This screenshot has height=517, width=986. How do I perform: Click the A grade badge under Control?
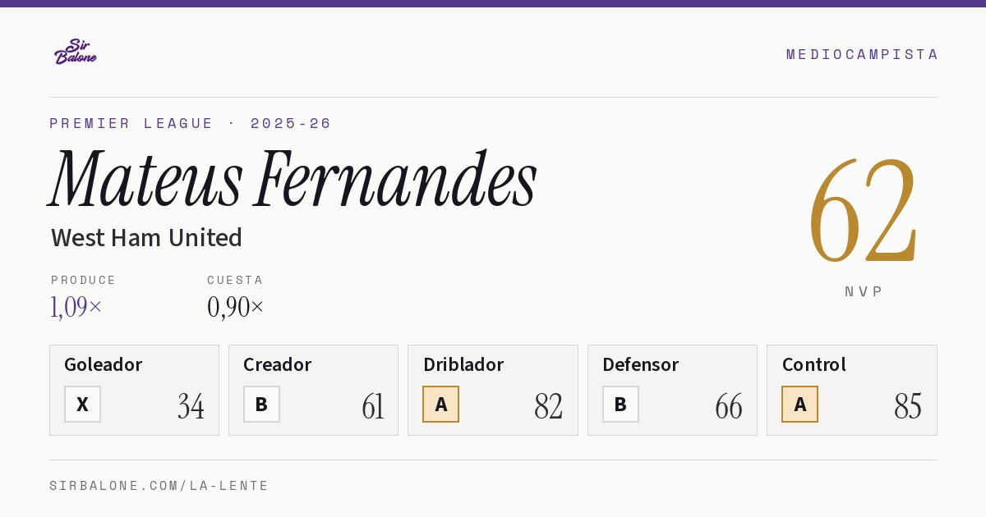click(x=799, y=405)
